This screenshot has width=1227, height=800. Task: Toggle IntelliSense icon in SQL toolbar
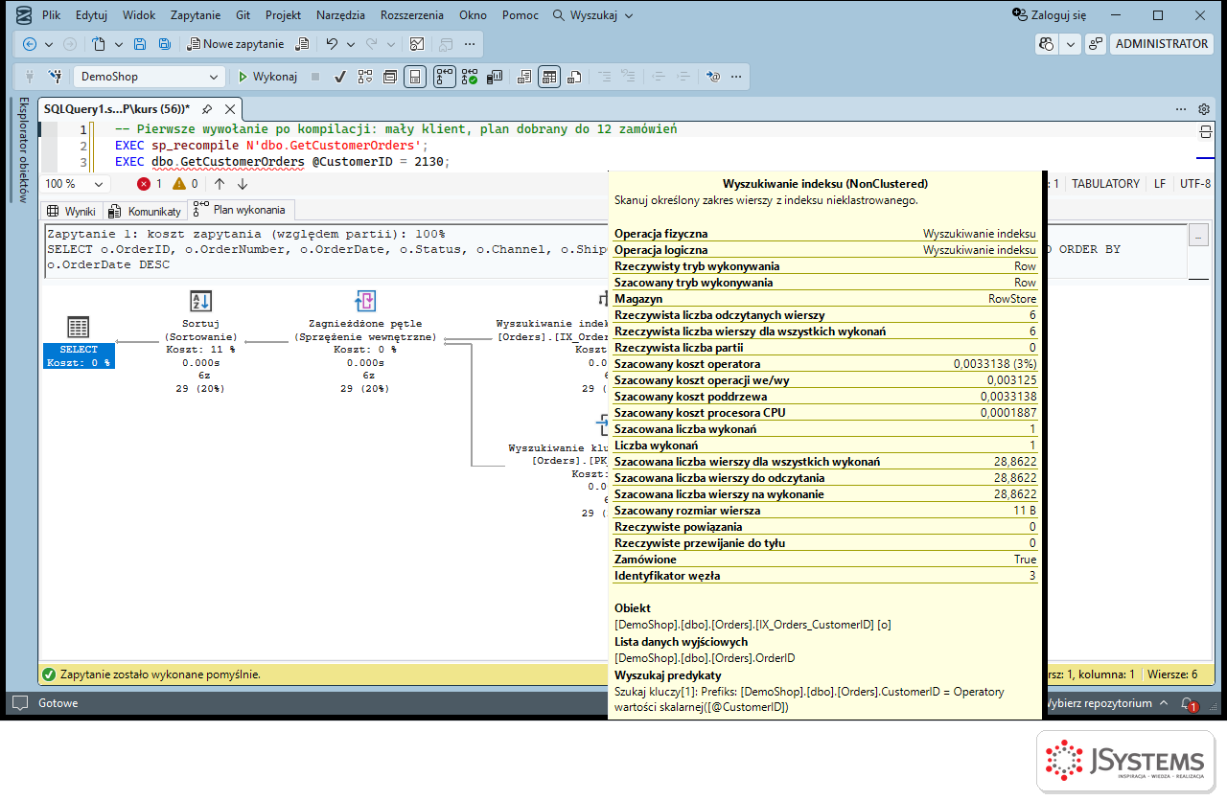415,77
